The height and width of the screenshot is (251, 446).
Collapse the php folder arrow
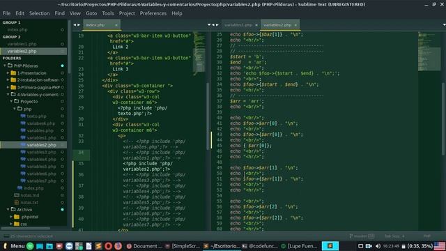click(x=15, y=109)
